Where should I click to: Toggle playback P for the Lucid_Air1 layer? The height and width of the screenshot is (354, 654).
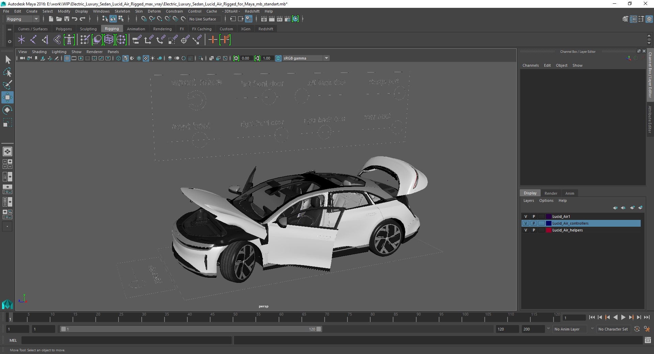coord(534,216)
